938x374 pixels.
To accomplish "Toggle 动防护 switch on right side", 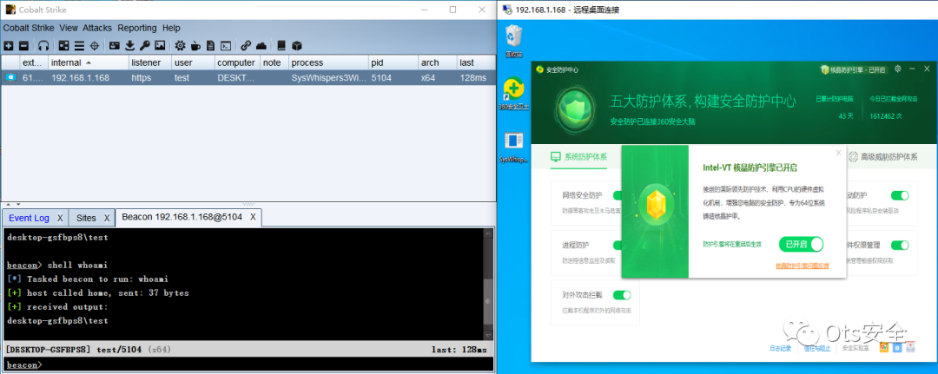I will tap(900, 195).
